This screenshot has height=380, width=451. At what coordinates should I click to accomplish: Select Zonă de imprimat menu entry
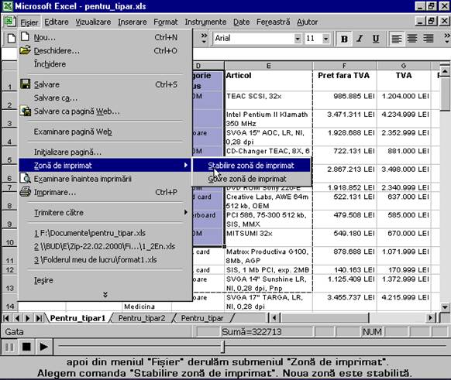coord(105,165)
